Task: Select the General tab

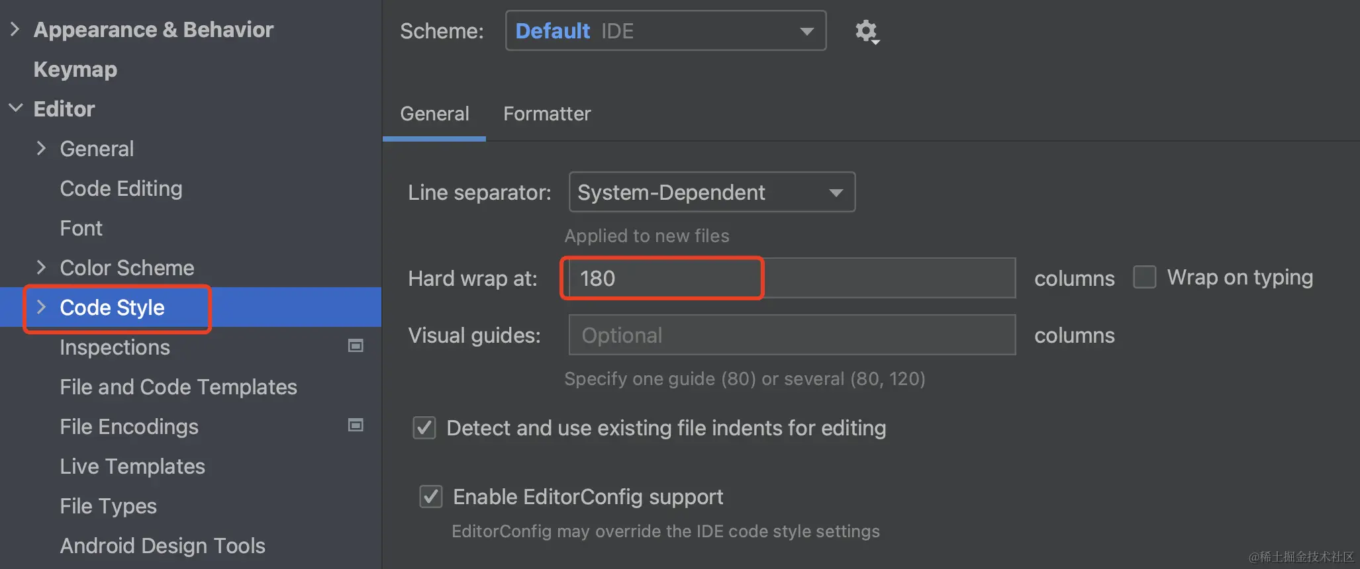Action: click(434, 114)
